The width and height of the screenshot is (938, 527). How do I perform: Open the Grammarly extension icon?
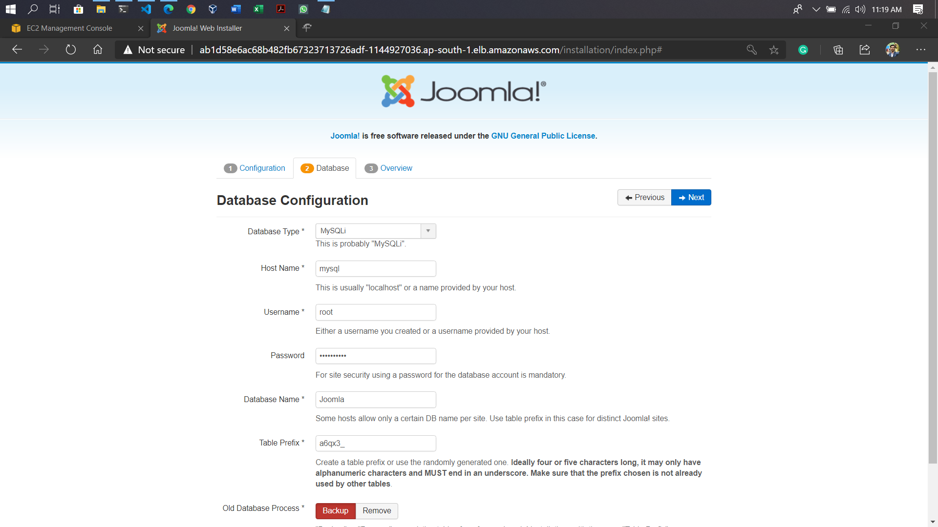coord(803,50)
